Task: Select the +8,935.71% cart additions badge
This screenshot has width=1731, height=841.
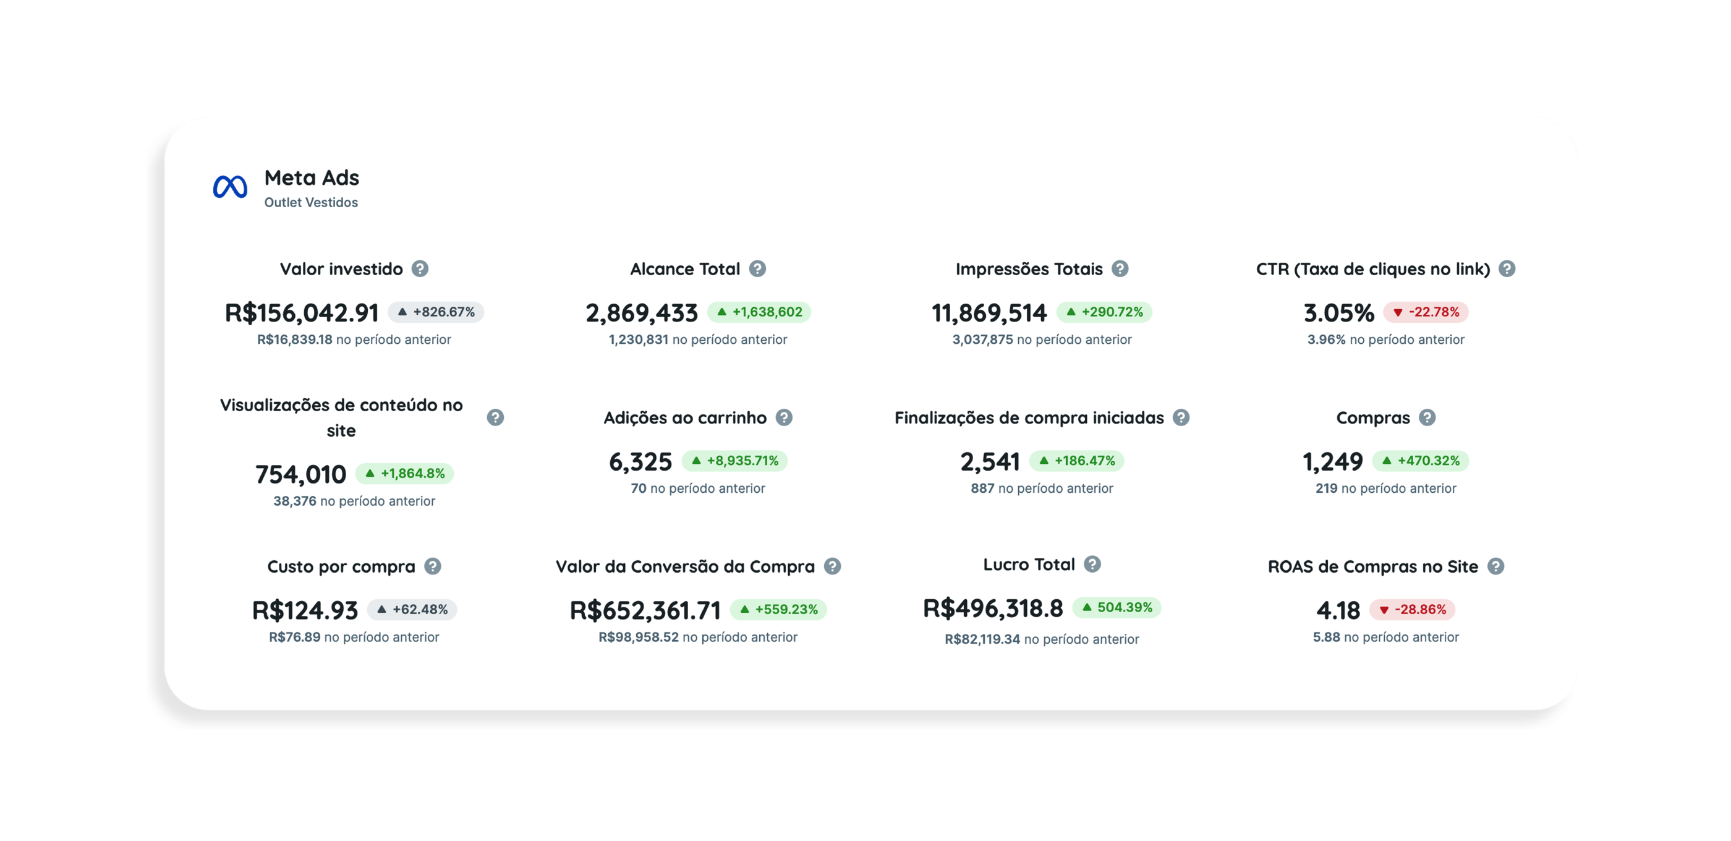Action: [x=734, y=461]
